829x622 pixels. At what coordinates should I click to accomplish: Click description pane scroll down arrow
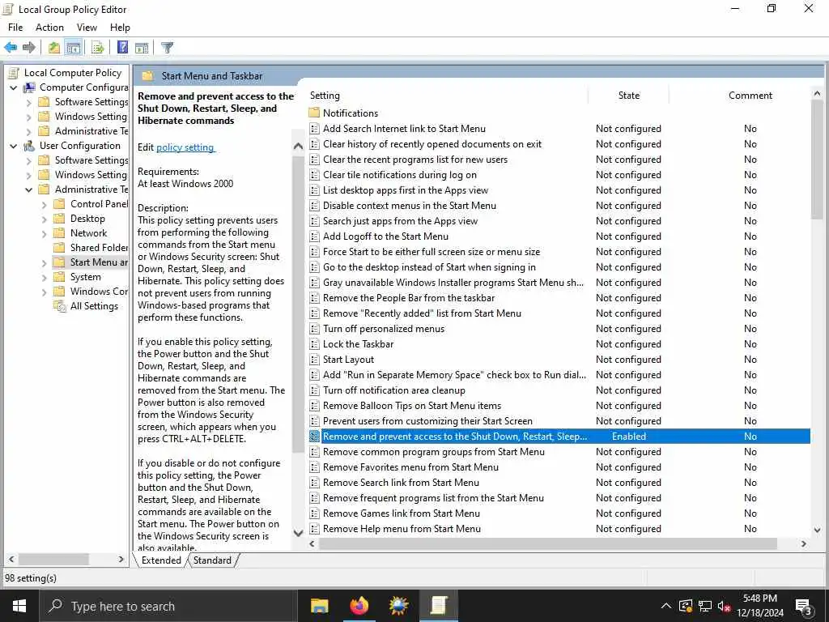point(298,533)
